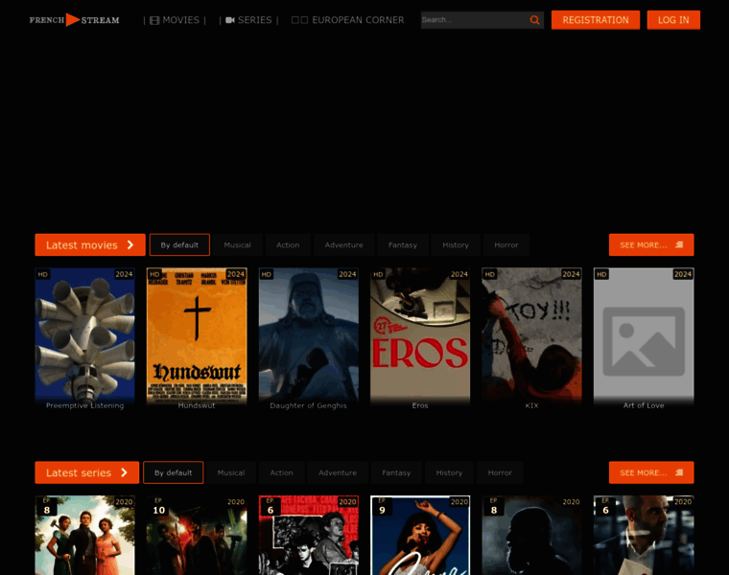Click the French Stream logo
The height and width of the screenshot is (575, 729).
coord(75,20)
